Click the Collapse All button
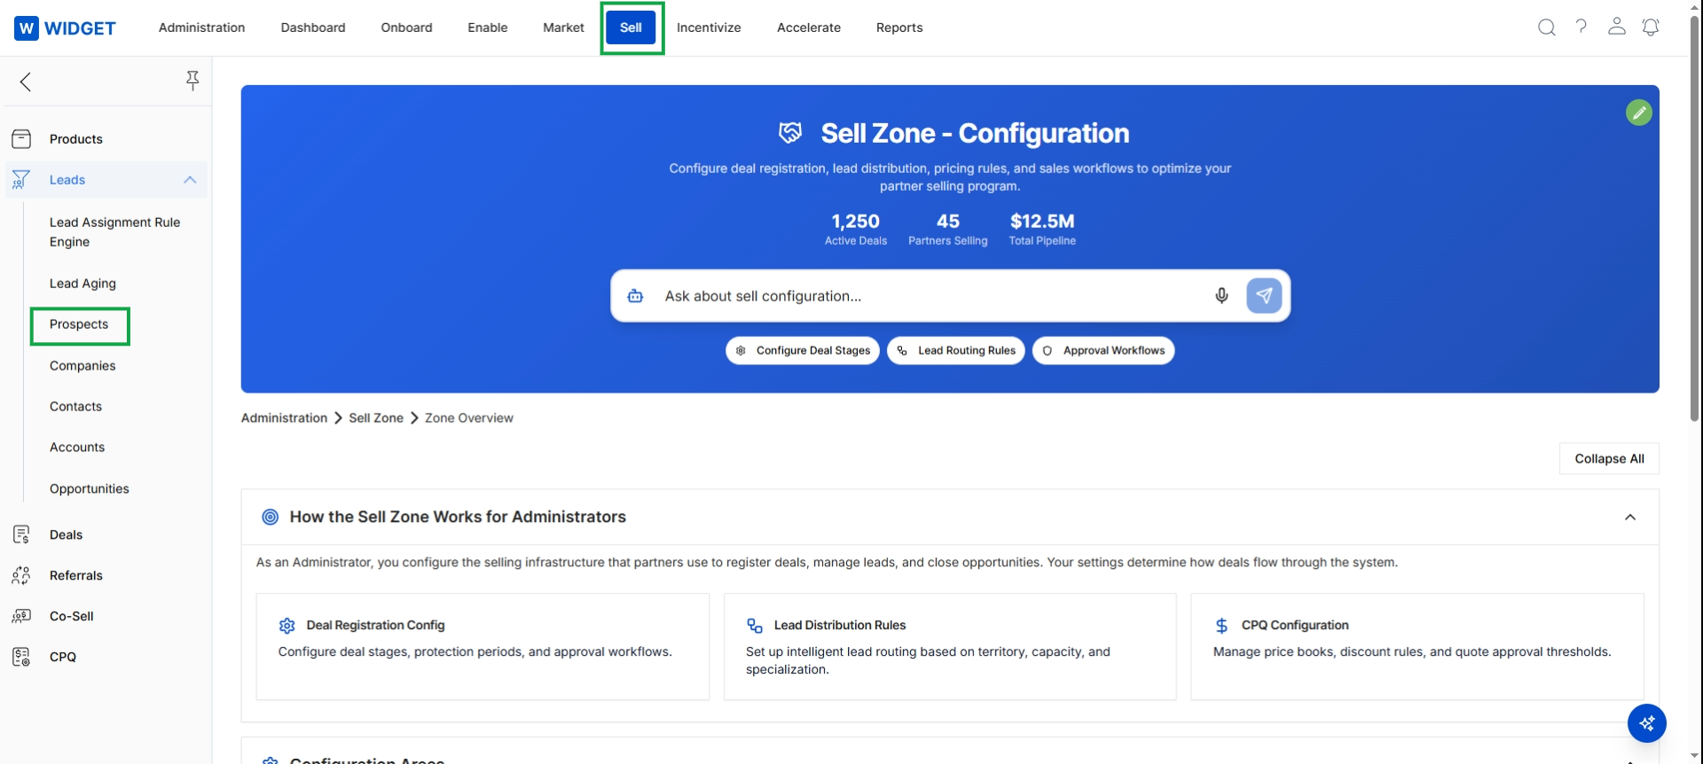 [x=1609, y=459]
